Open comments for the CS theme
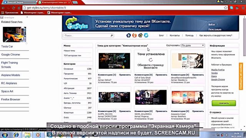The image size is (246, 138). tap(107, 75)
